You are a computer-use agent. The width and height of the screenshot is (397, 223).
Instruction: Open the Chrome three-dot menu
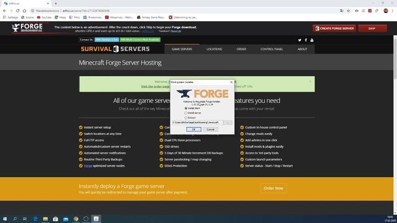393,11
